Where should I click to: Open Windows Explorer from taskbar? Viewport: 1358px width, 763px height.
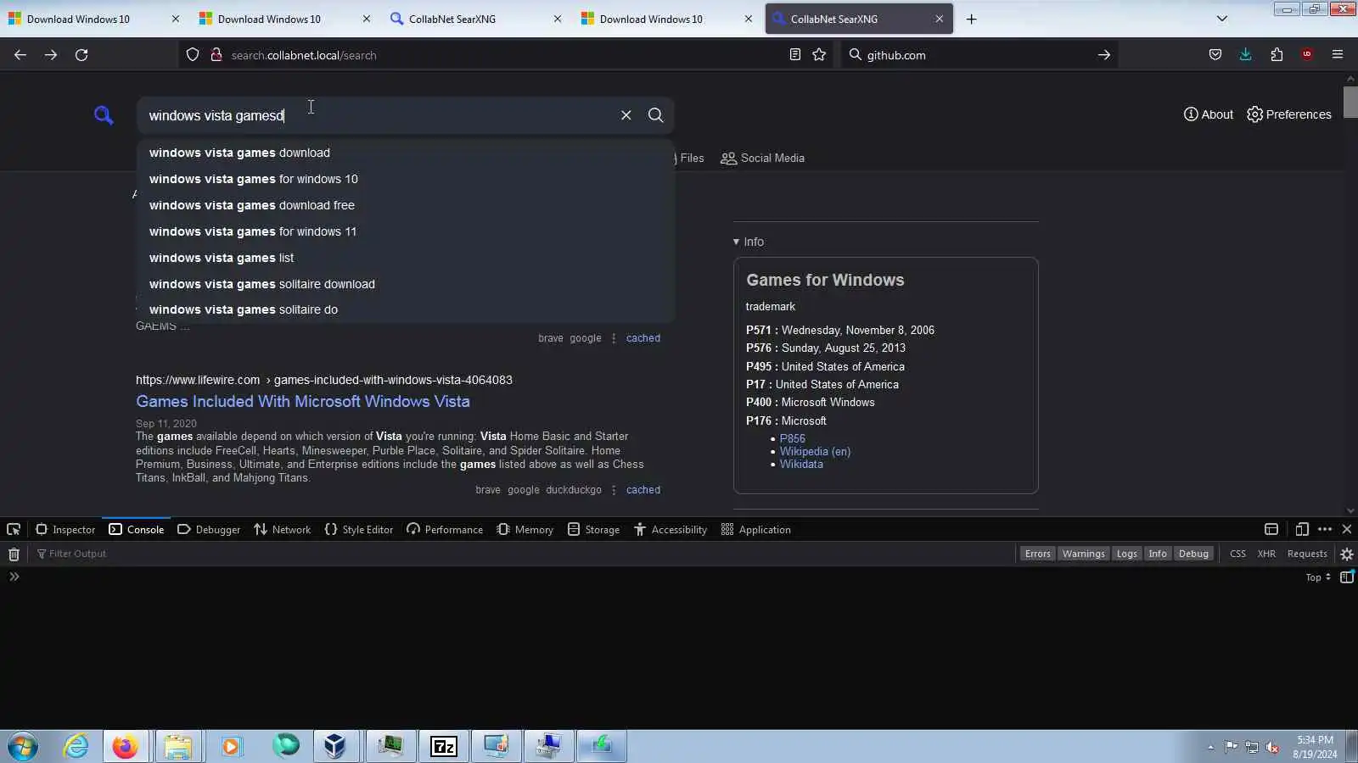pos(178,747)
